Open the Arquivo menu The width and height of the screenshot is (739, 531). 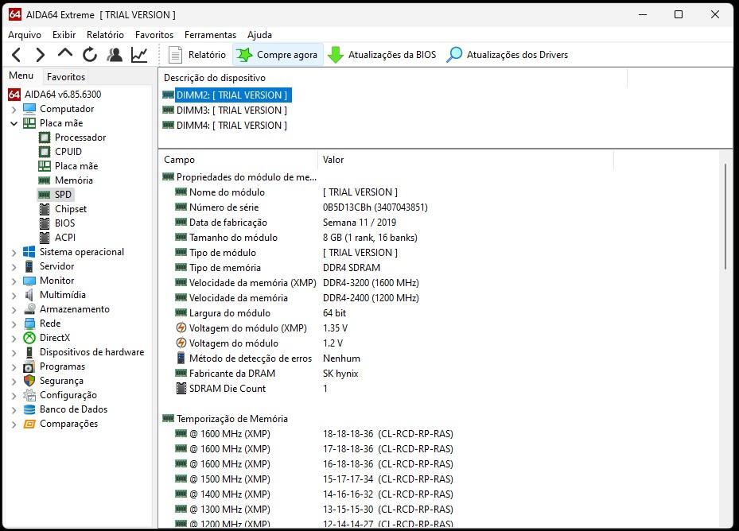point(25,35)
